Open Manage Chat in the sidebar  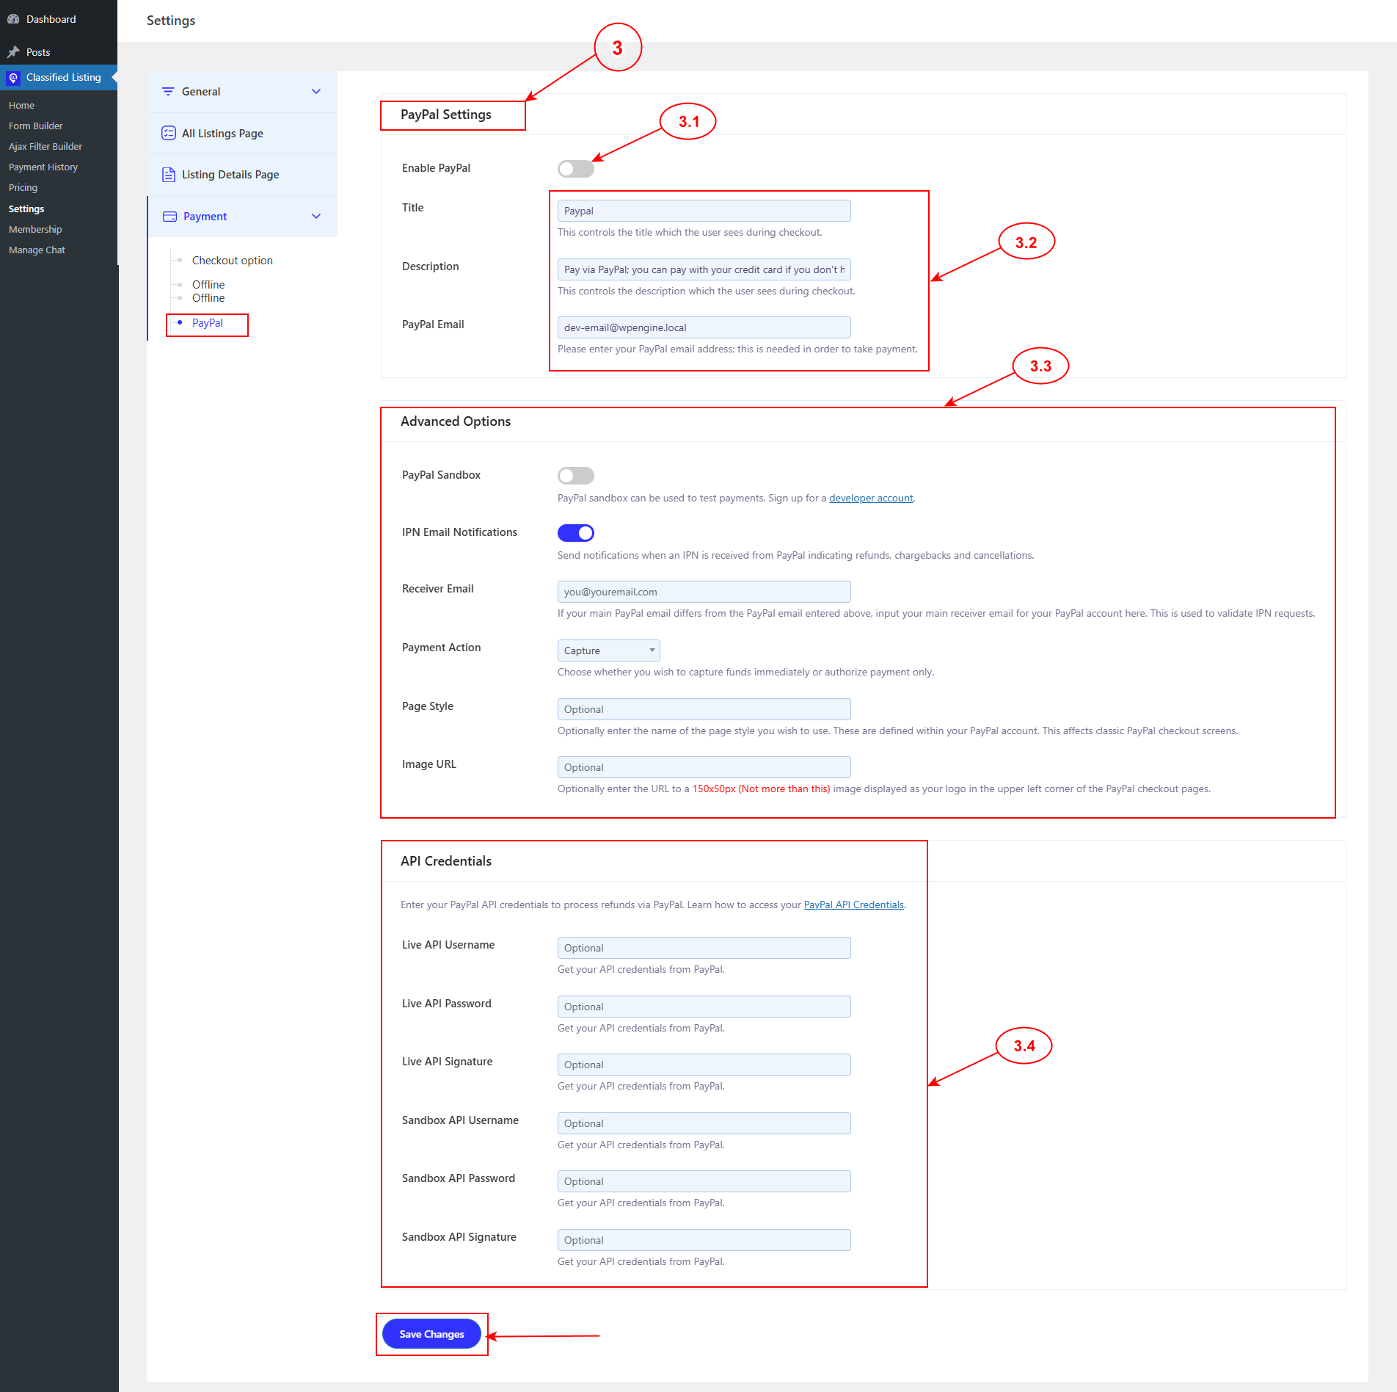pyautogui.click(x=37, y=250)
